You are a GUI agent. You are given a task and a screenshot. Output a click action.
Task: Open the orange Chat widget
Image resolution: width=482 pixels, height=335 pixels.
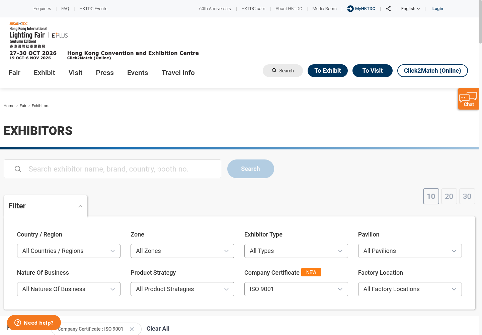pos(468,99)
